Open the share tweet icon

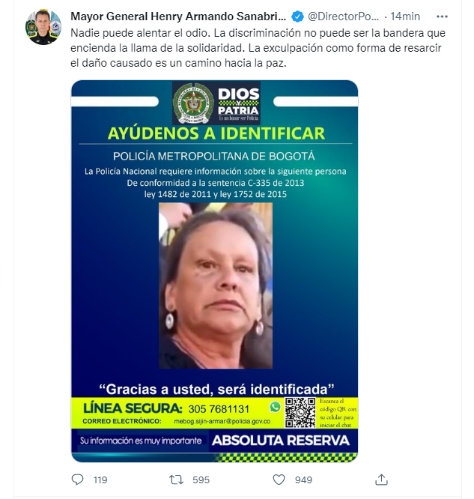(381, 480)
